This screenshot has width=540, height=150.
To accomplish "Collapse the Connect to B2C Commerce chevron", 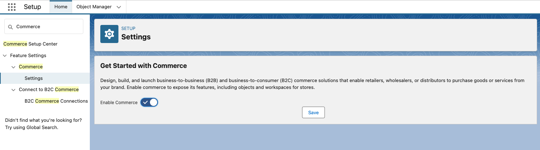I will click(13, 90).
